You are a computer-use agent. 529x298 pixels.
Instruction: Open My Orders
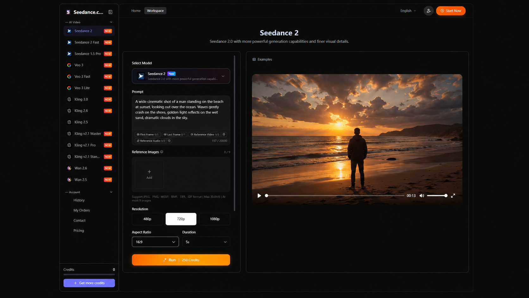coord(82,210)
